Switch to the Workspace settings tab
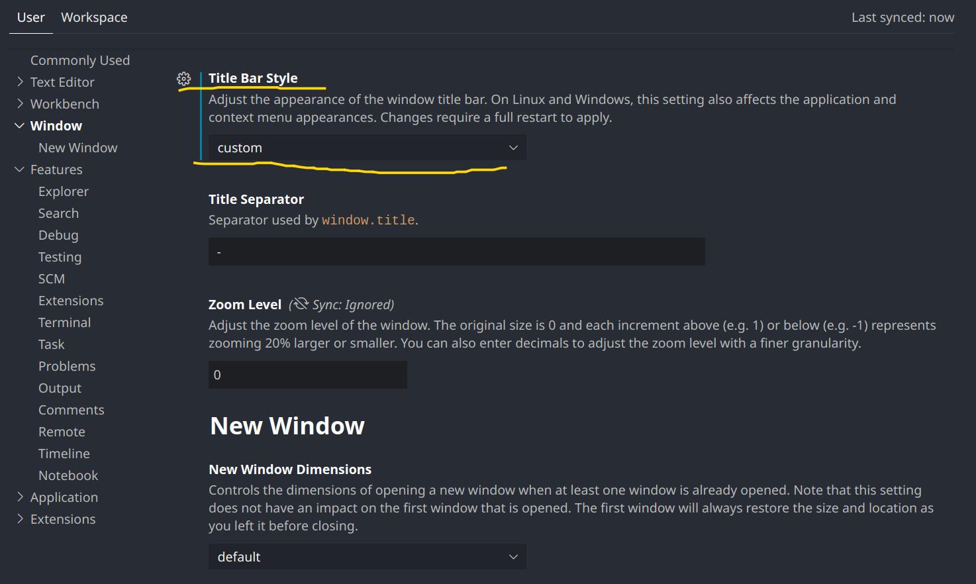976x584 pixels. (94, 17)
